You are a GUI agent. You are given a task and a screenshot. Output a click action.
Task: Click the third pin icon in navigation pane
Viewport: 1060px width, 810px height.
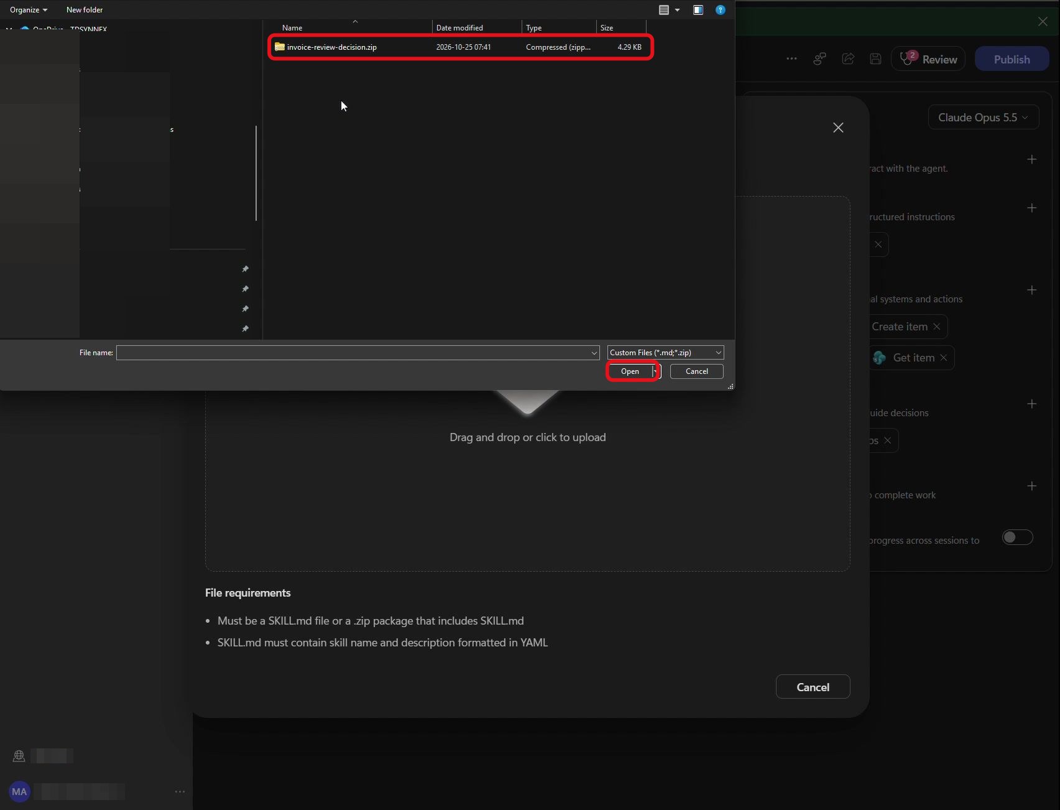[x=245, y=309]
